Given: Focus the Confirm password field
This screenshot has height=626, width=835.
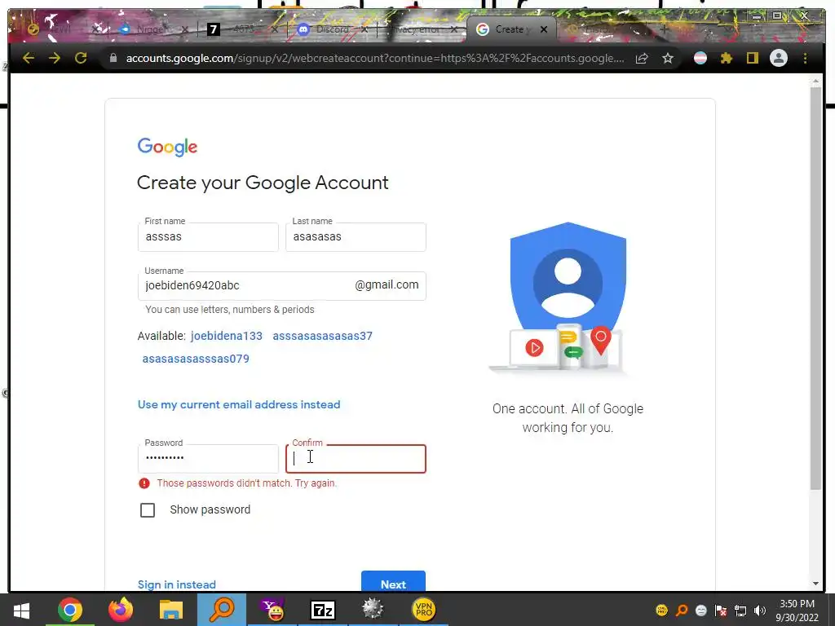Looking at the screenshot, I should click(x=356, y=458).
